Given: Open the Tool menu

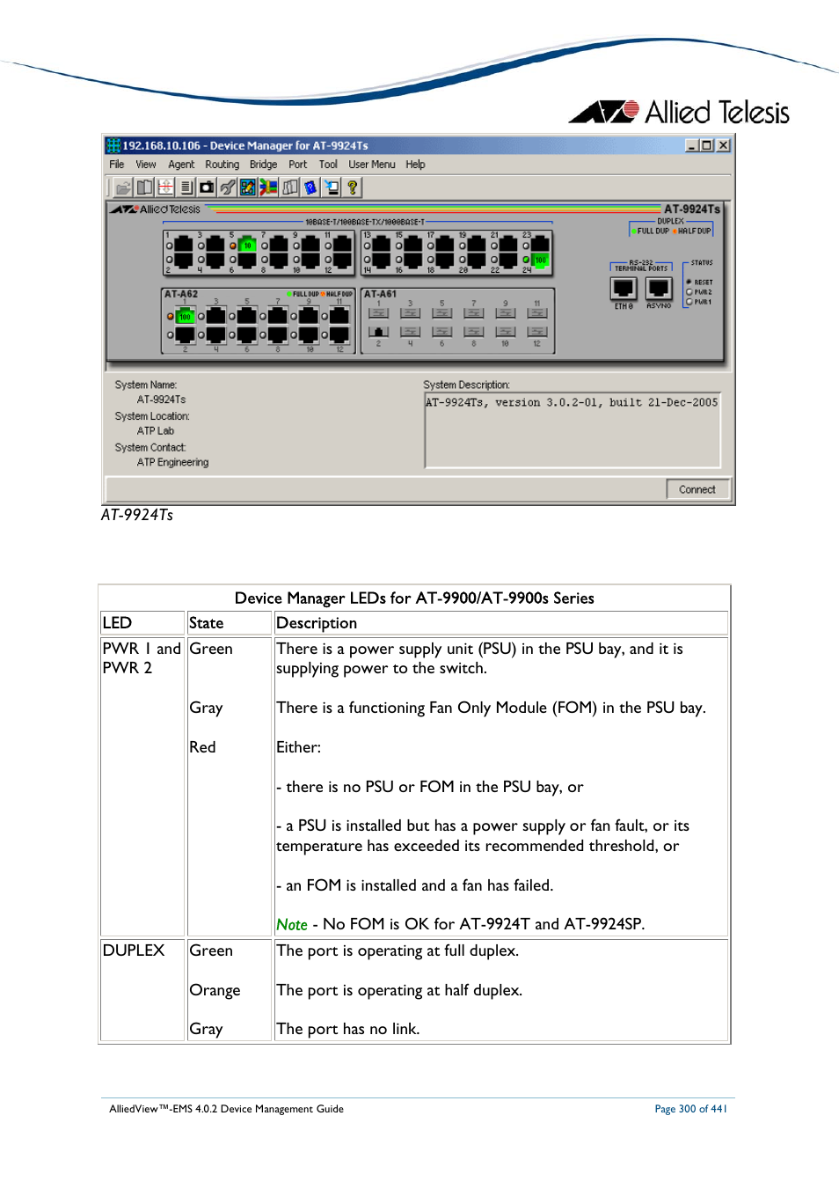Looking at the screenshot, I should pos(328,165).
